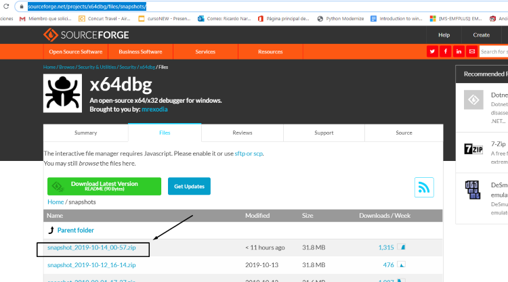Open the Resources menu
The height and width of the screenshot is (282, 508).
[x=270, y=52]
